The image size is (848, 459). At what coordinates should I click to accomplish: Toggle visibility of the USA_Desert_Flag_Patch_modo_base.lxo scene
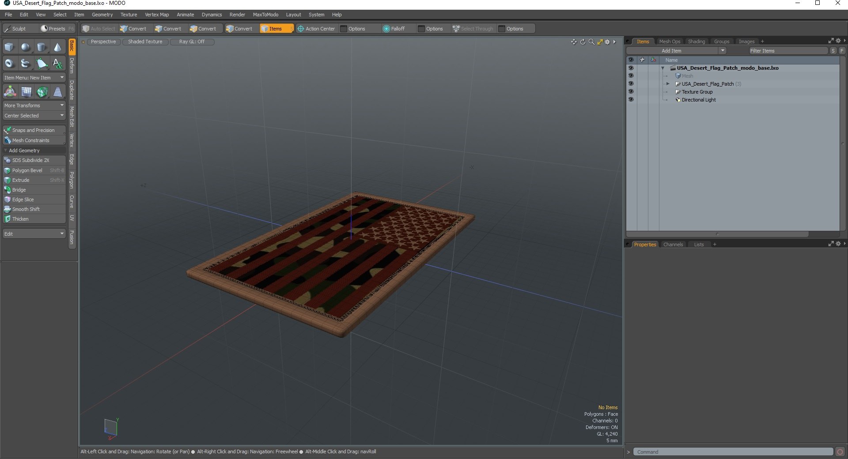tap(631, 68)
